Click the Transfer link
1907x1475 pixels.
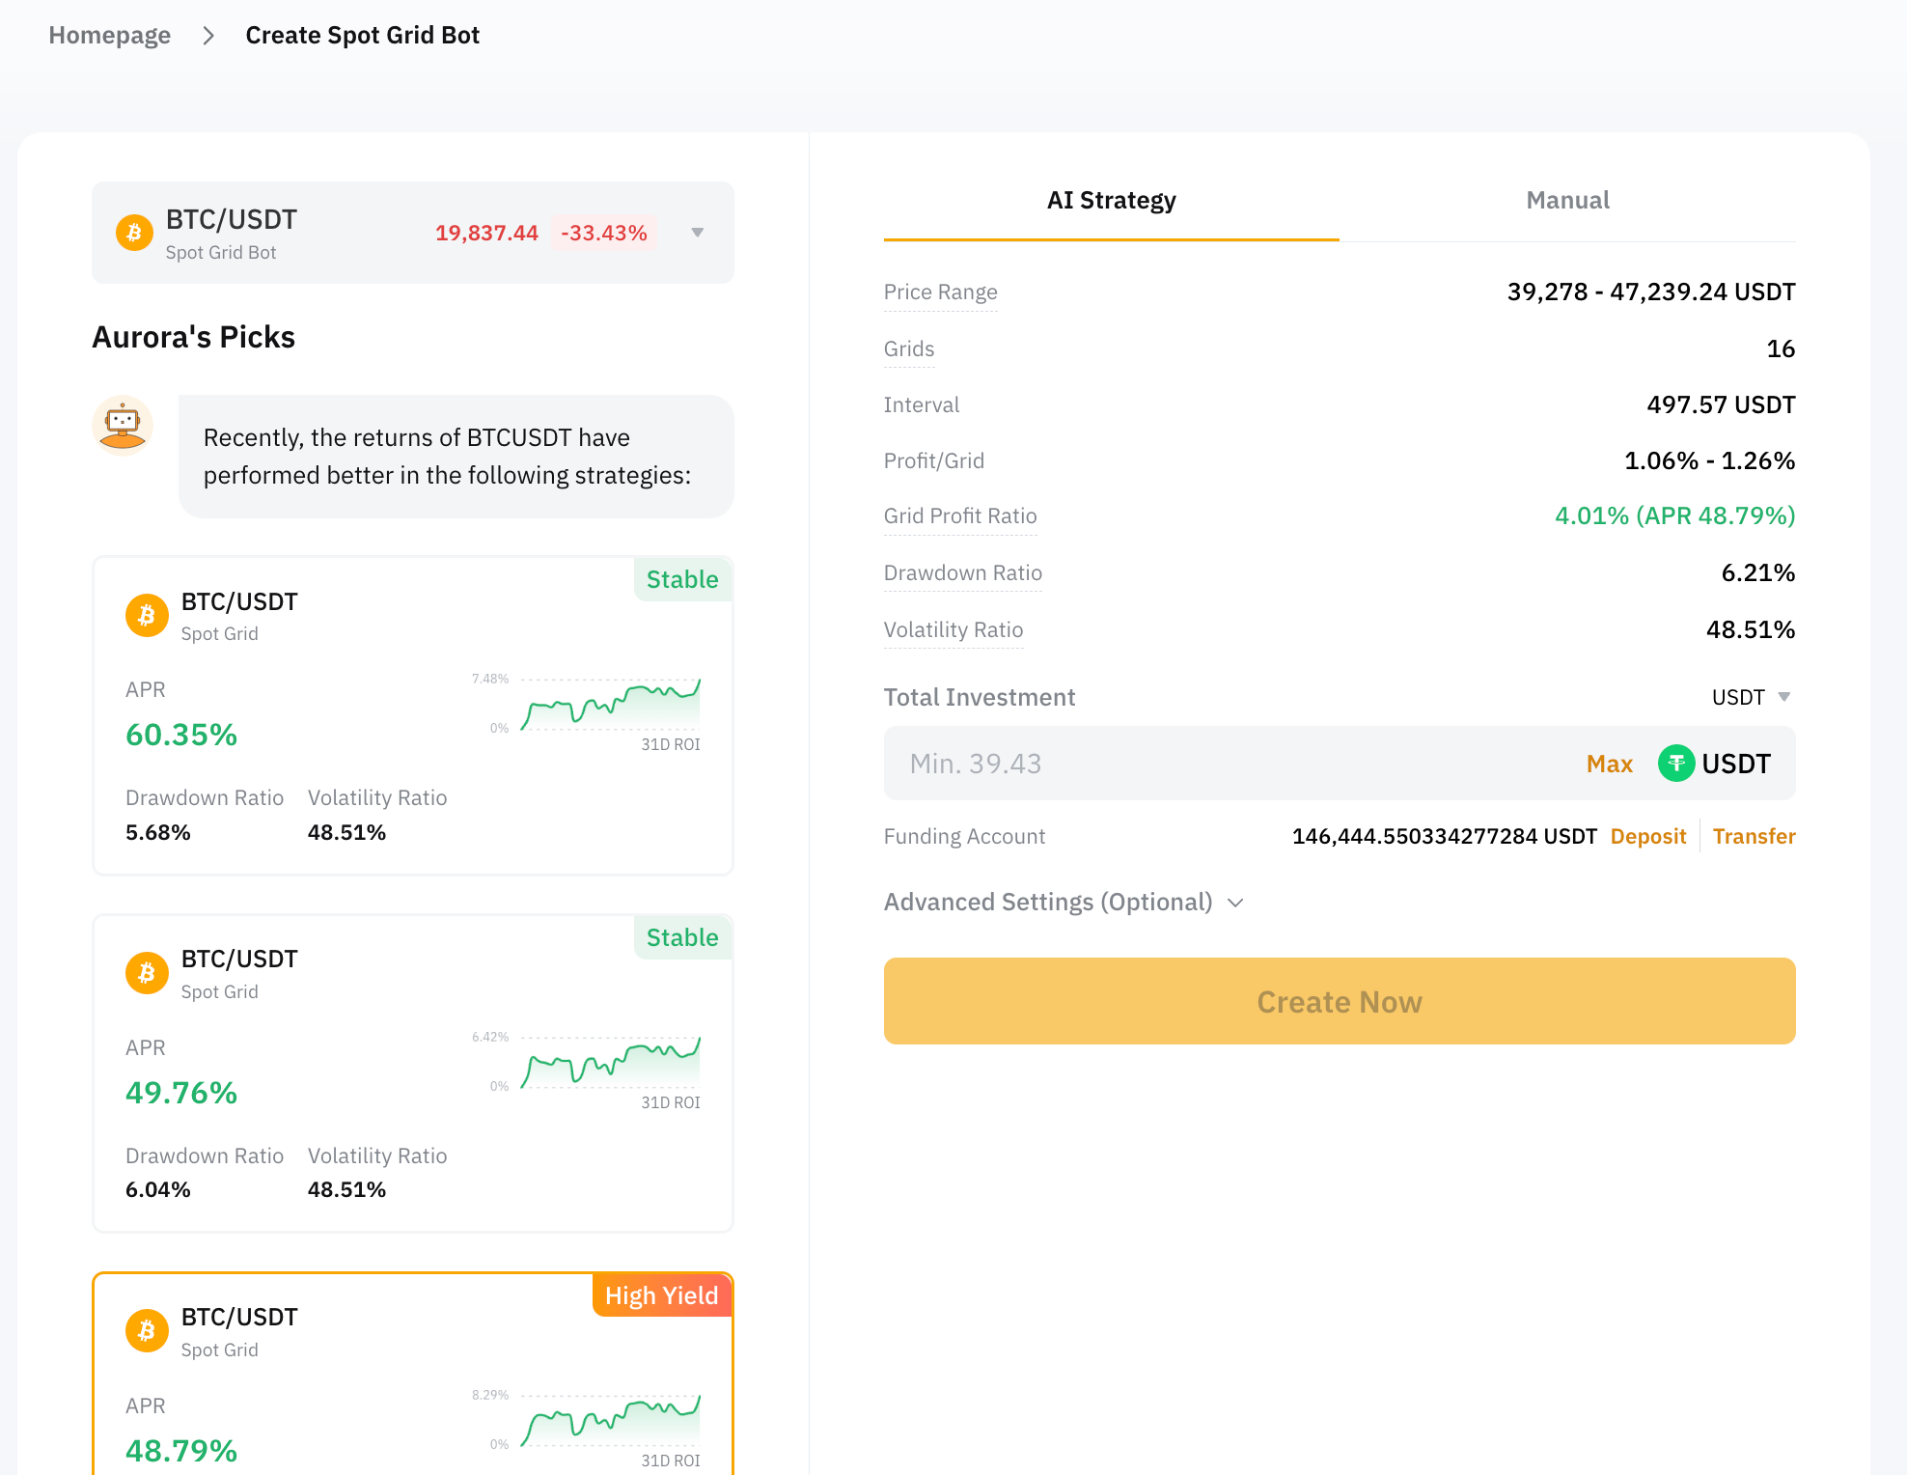pyautogui.click(x=1754, y=836)
